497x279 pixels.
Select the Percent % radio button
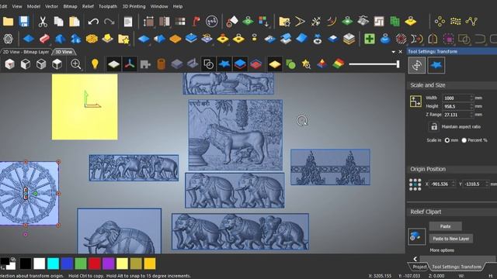click(464, 140)
